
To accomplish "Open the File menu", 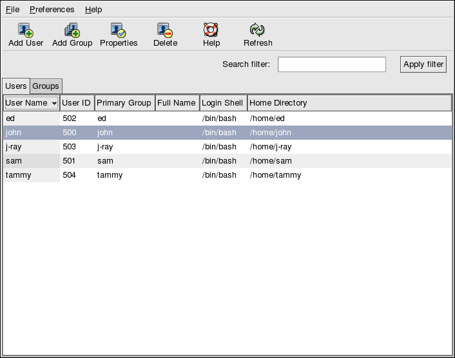I will (x=13, y=10).
